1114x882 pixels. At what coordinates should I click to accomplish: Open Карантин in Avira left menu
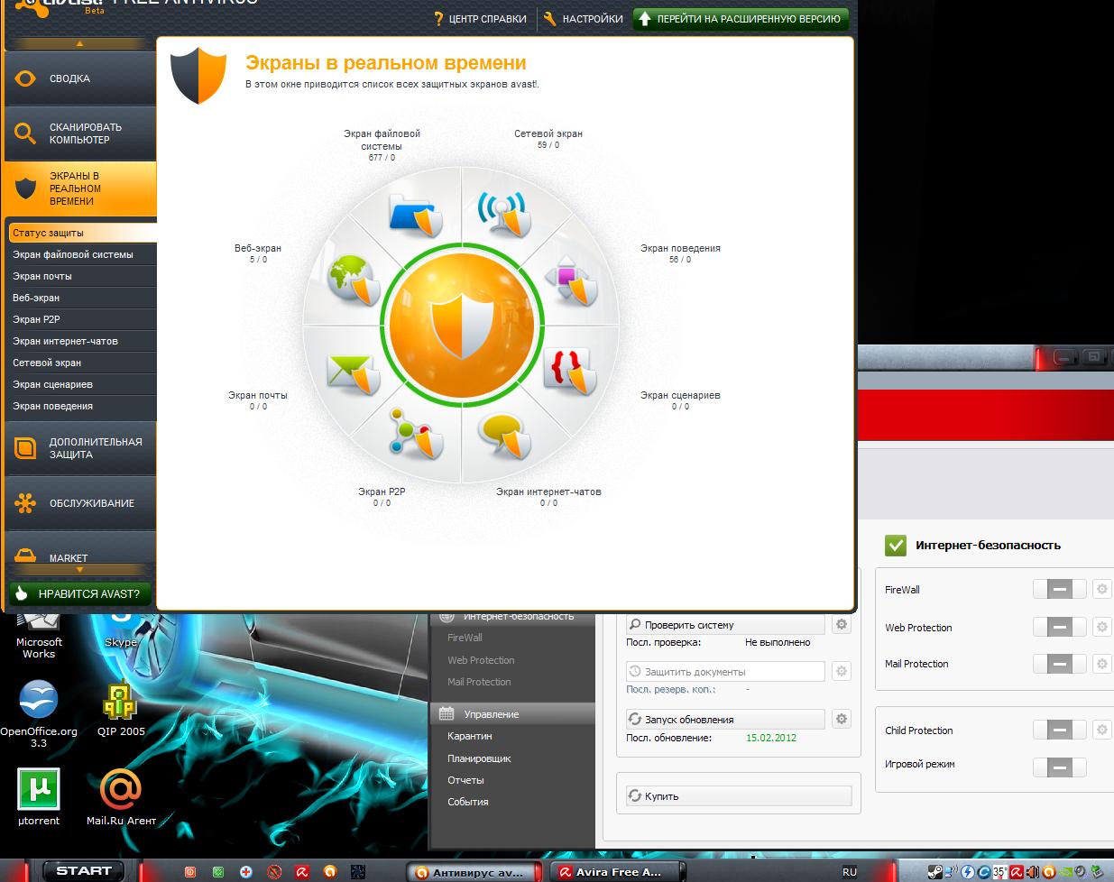pyautogui.click(x=469, y=736)
